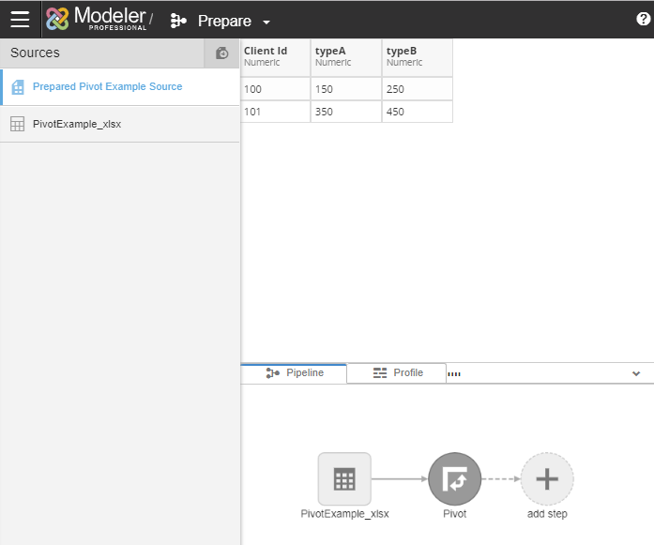
Task: Switch to the Profile tab
Action: [397, 373]
